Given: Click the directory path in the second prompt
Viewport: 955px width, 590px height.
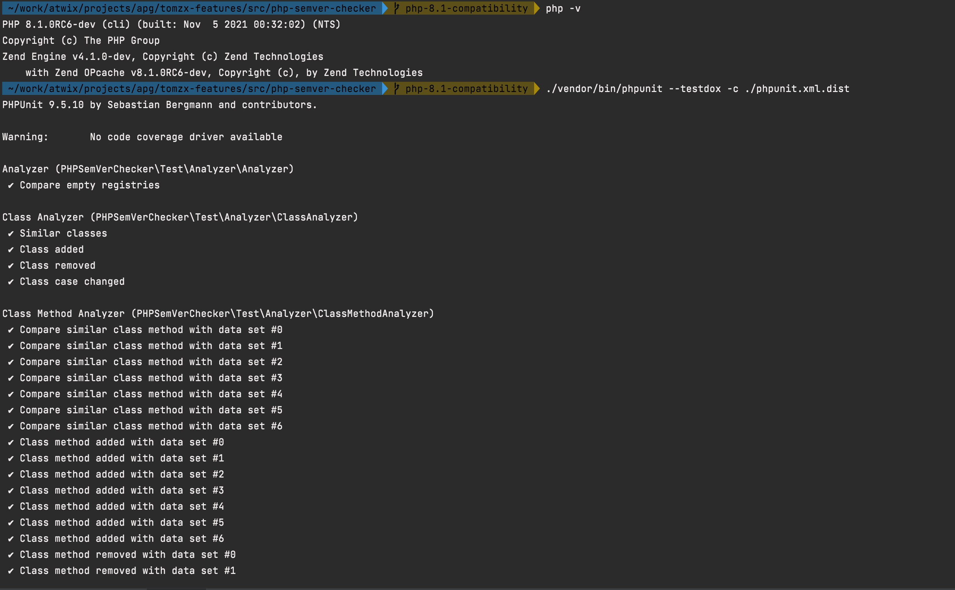Looking at the screenshot, I should (x=192, y=89).
